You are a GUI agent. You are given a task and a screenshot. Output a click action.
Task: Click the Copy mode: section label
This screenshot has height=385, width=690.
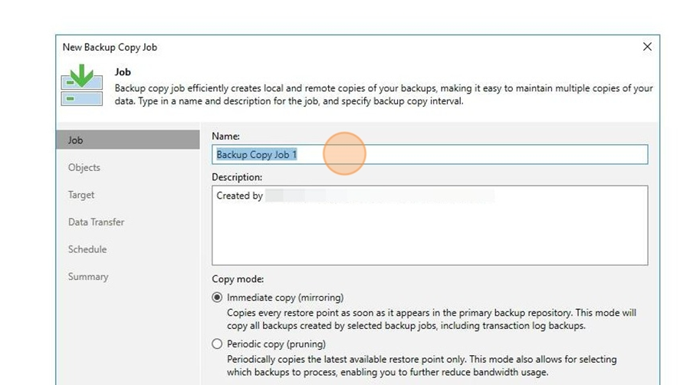click(x=238, y=279)
